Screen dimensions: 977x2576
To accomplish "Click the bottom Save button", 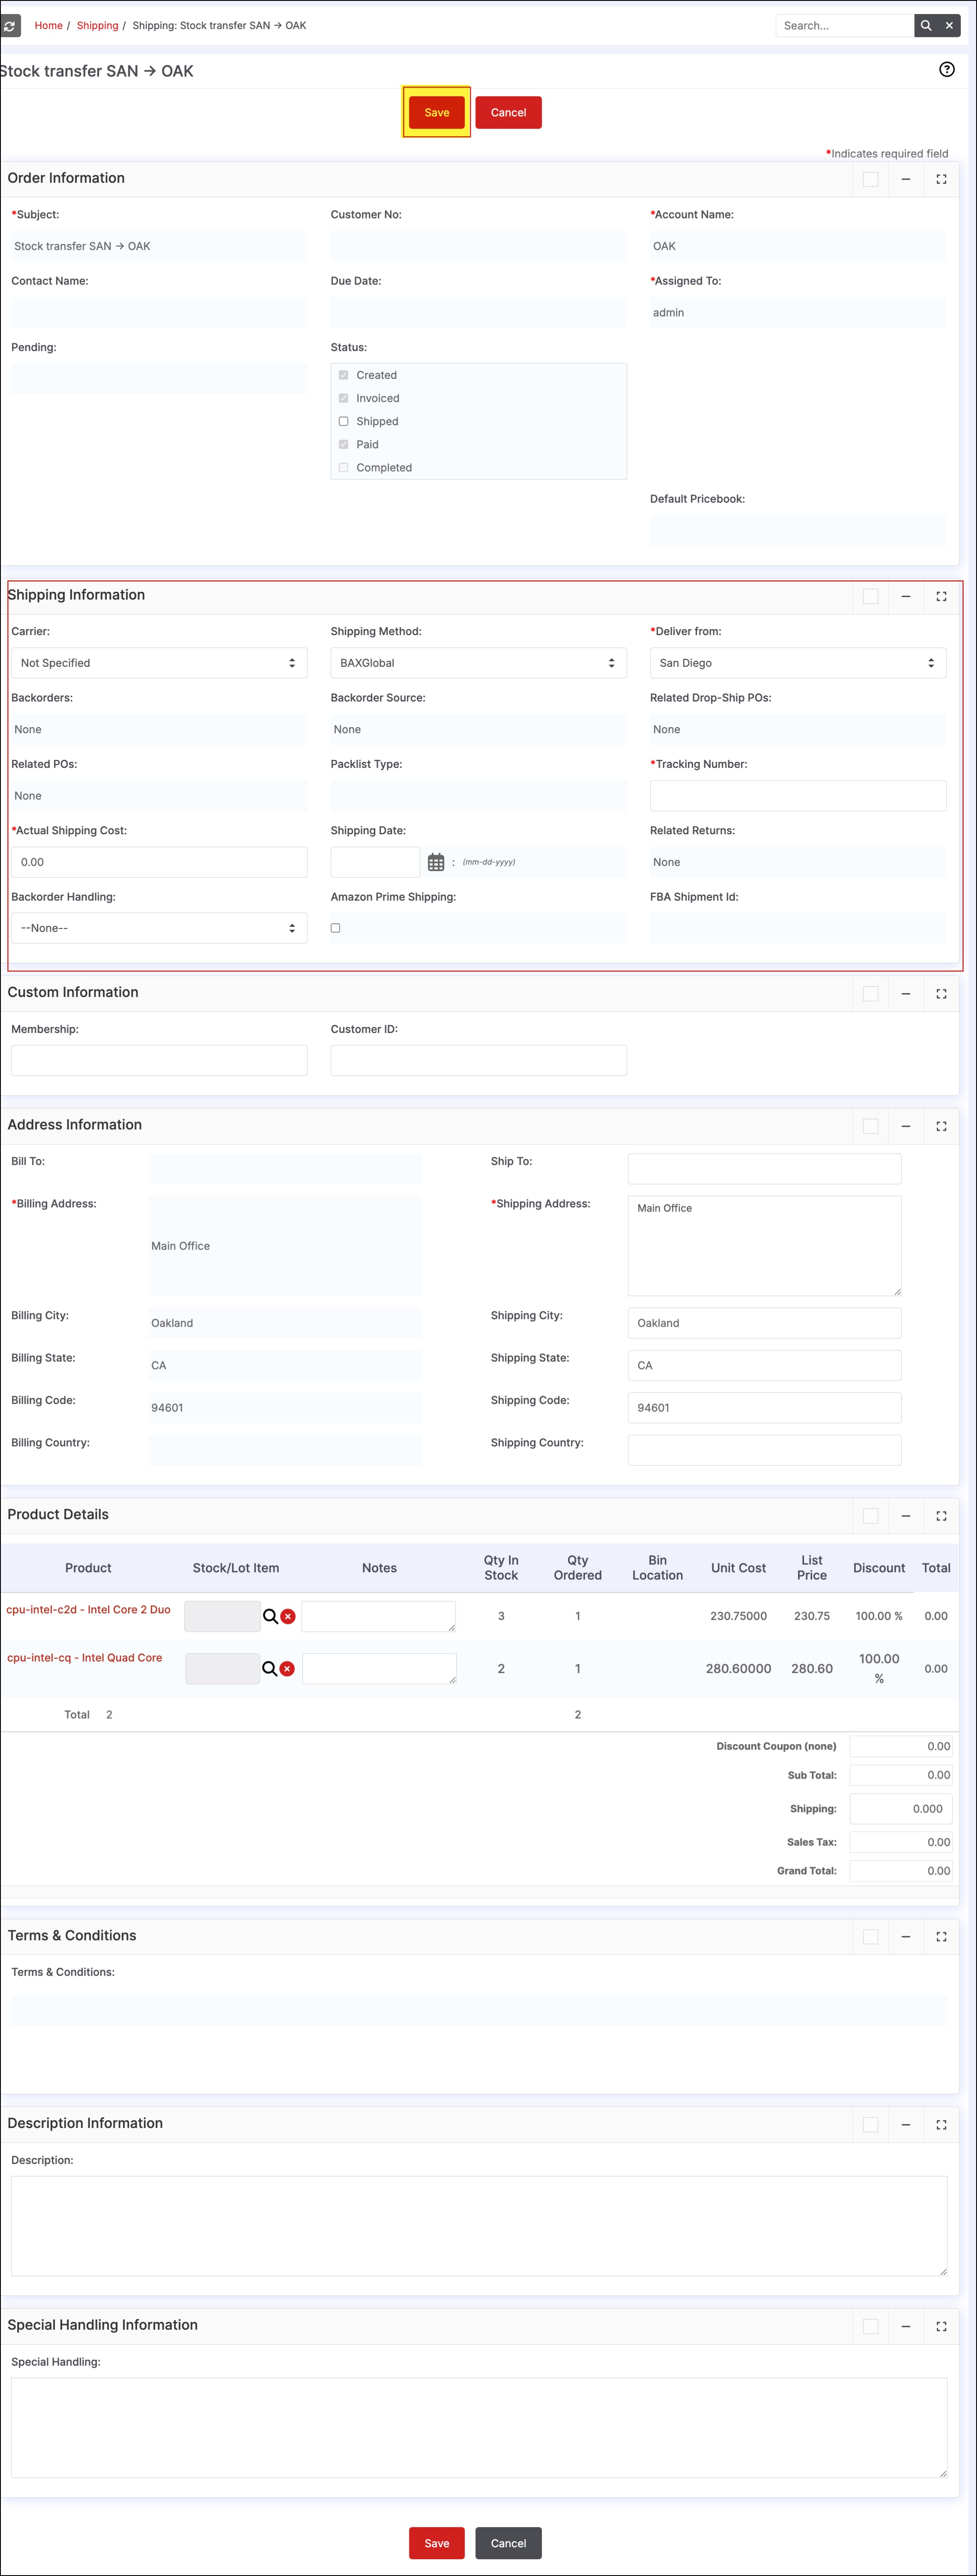I will tap(437, 2543).
